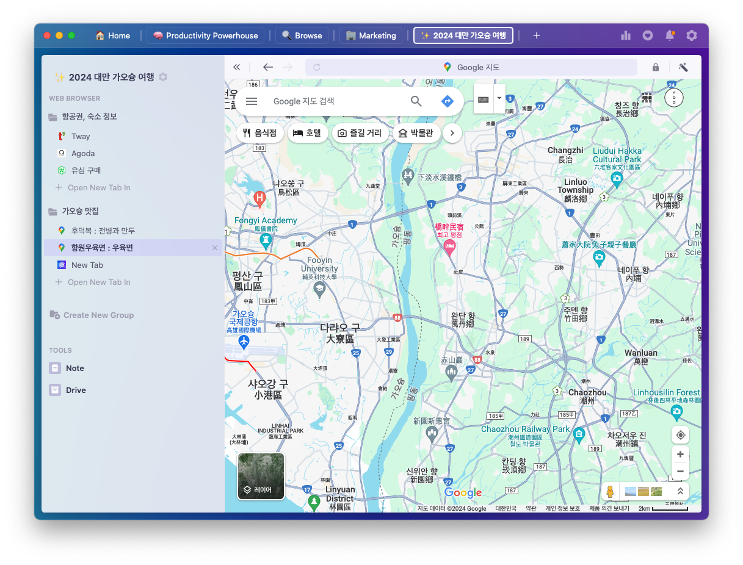The image size is (743, 565).
Task: Select the Street View pegman
Action: pyautogui.click(x=609, y=491)
